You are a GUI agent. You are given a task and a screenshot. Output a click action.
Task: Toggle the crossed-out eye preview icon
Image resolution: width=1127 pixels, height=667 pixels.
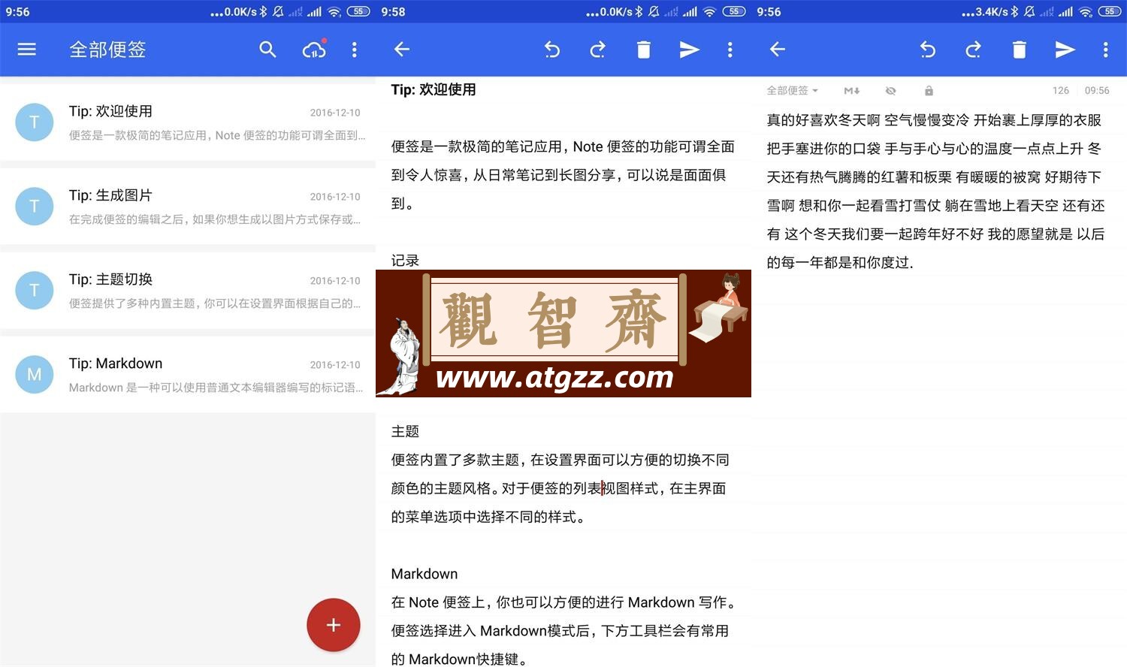890,90
